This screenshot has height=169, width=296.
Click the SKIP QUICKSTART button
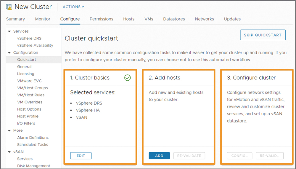[263, 35]
